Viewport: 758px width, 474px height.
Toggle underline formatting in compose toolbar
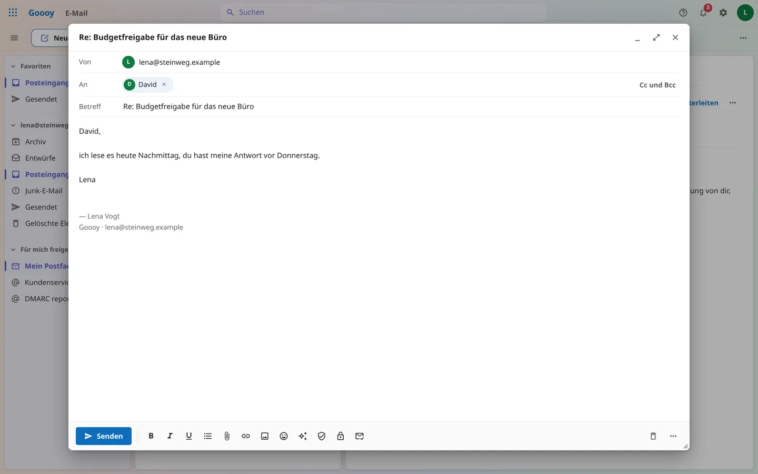(x=189, y=436)
